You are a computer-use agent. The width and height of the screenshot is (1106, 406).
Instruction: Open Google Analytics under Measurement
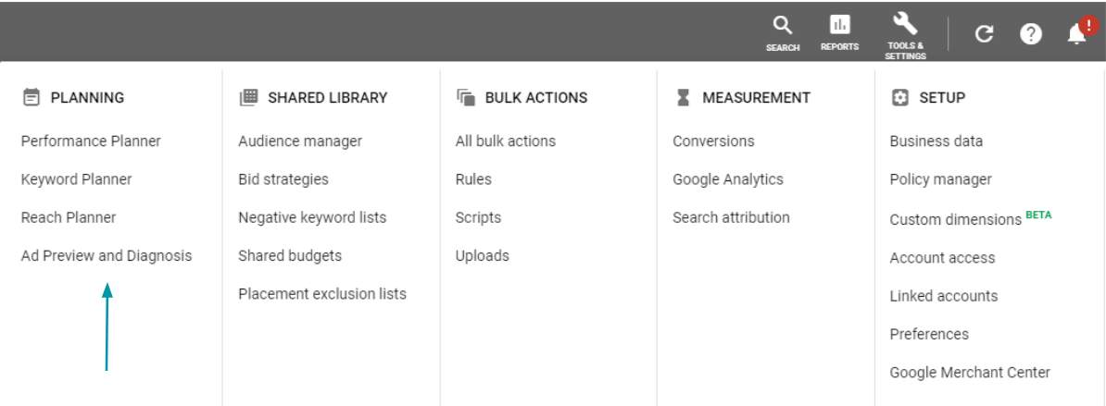click(x=728, y=179)
